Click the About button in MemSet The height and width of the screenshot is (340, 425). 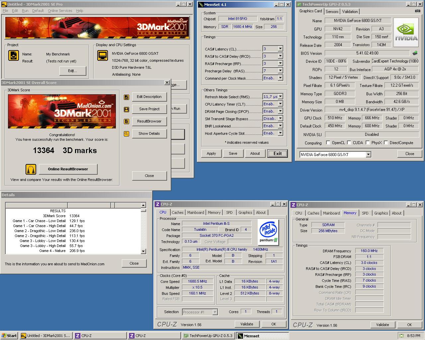(255, 153)
